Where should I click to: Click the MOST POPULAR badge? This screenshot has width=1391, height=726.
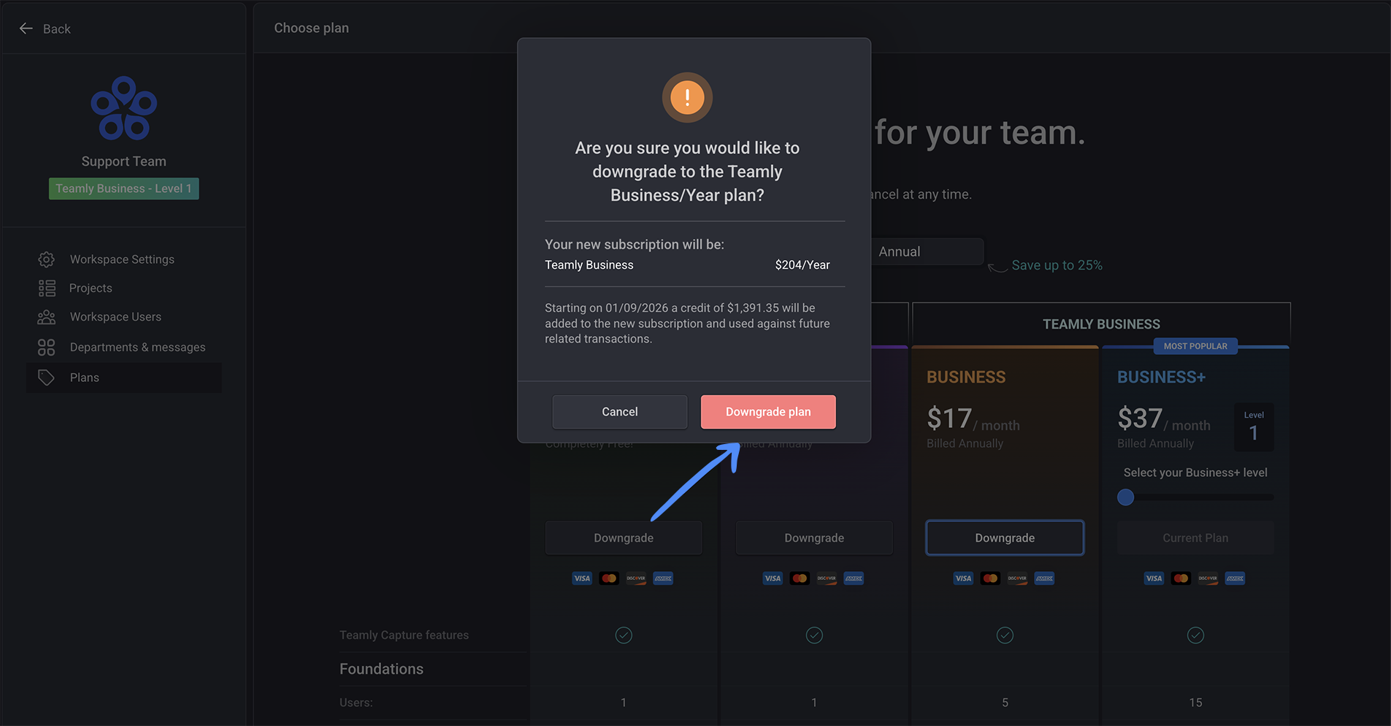tap(1195, 346)
